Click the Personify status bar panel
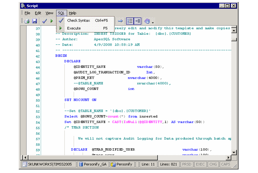This screenshot has width=258, height=173. pyautogui.click(x=122, y=164)
